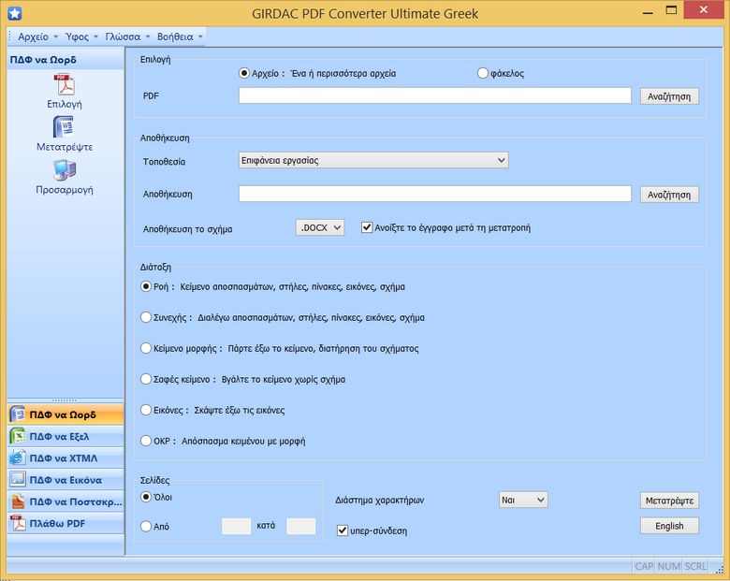Select the ΠΔΦ να ΧΤΜΛ globe icon
Screen dimensions: 730x581
click(17, 458)
